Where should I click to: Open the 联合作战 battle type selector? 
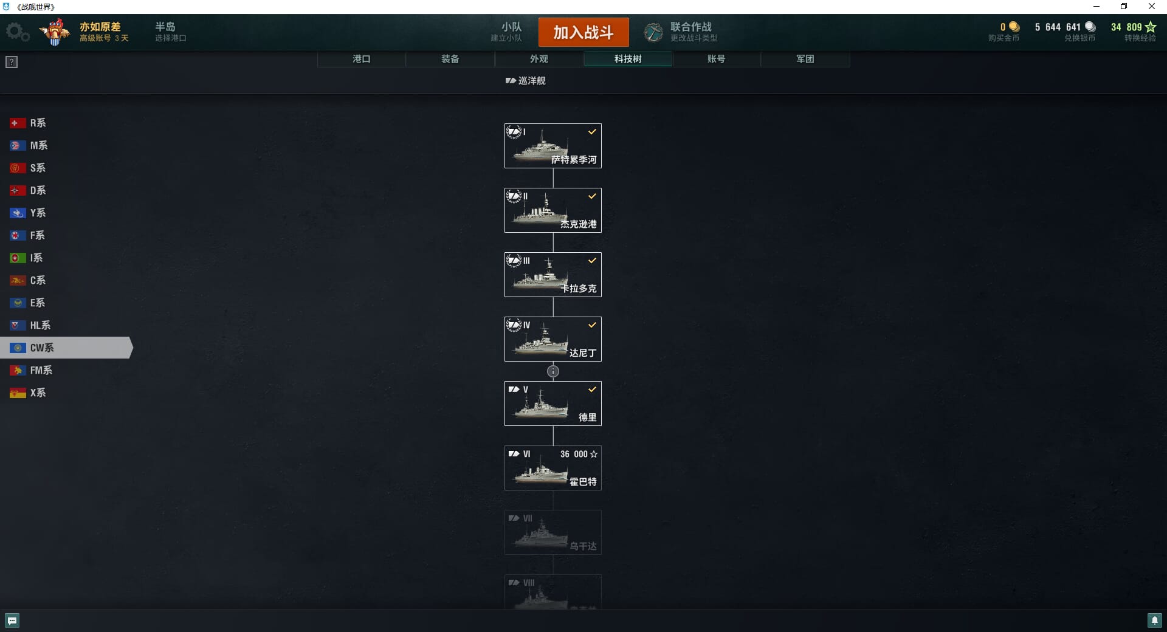(x=682, y=32)
